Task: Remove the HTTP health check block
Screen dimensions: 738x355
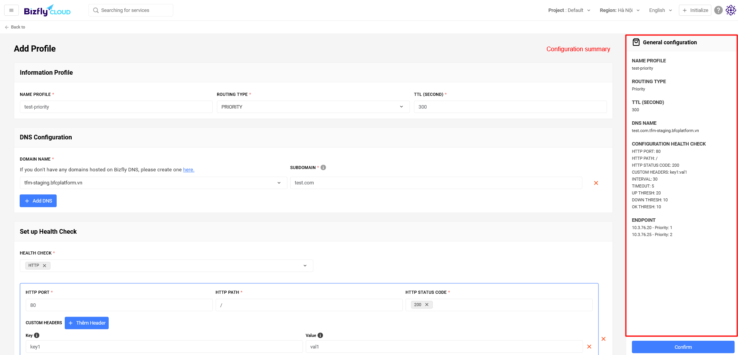Action: click(604, 339)
